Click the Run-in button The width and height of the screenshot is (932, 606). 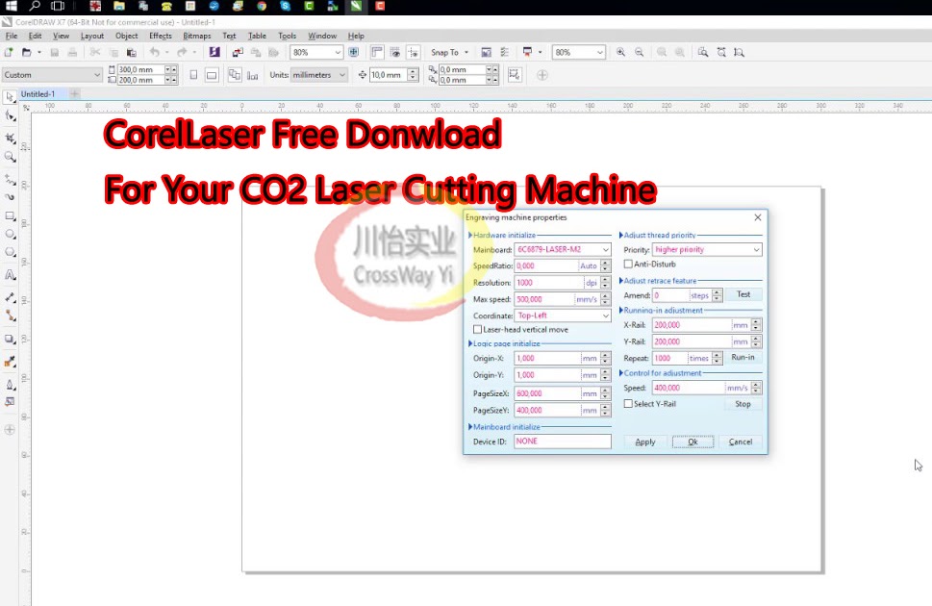[743, 358]
